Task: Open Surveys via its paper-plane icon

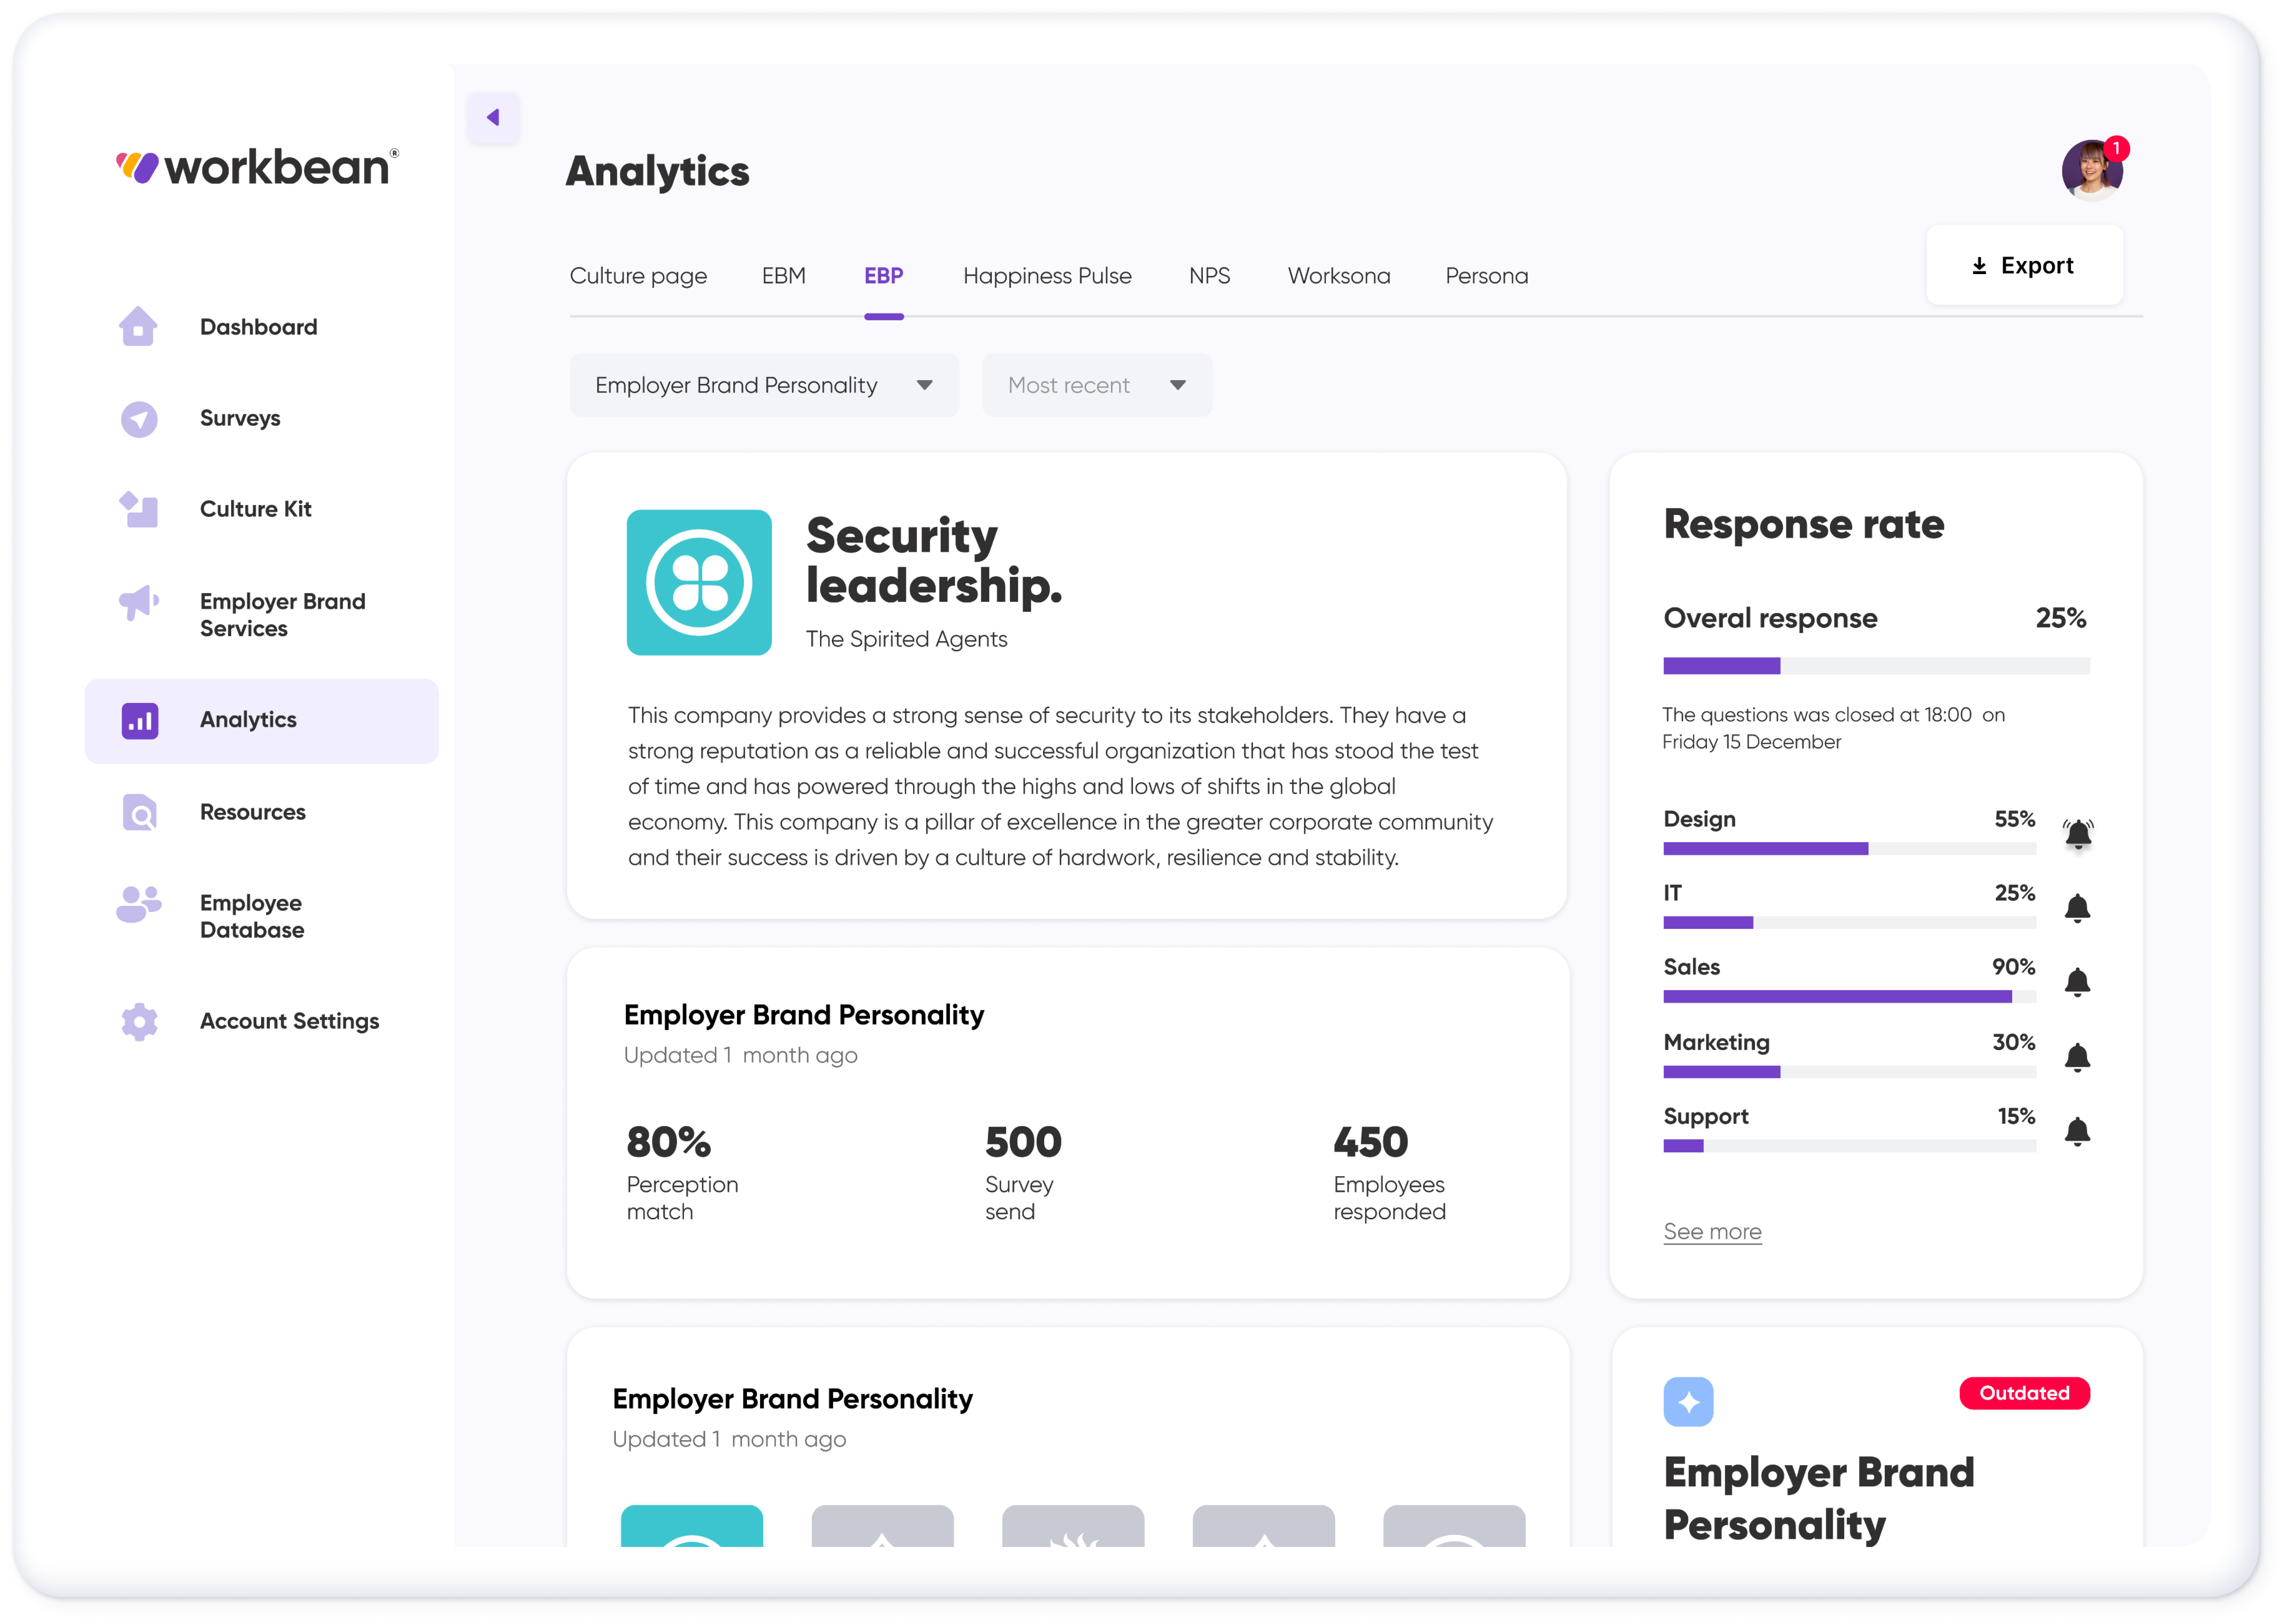Action: click(139, 419)
